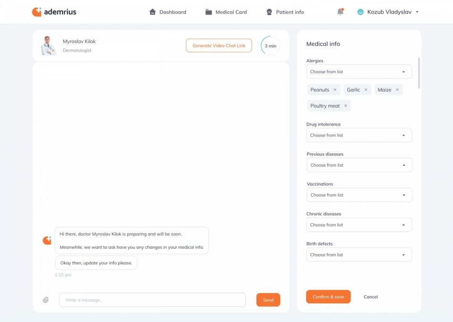Click the paperclip attachment icon
The height and width of the screenshot is (322, 453).
[46, 300]
